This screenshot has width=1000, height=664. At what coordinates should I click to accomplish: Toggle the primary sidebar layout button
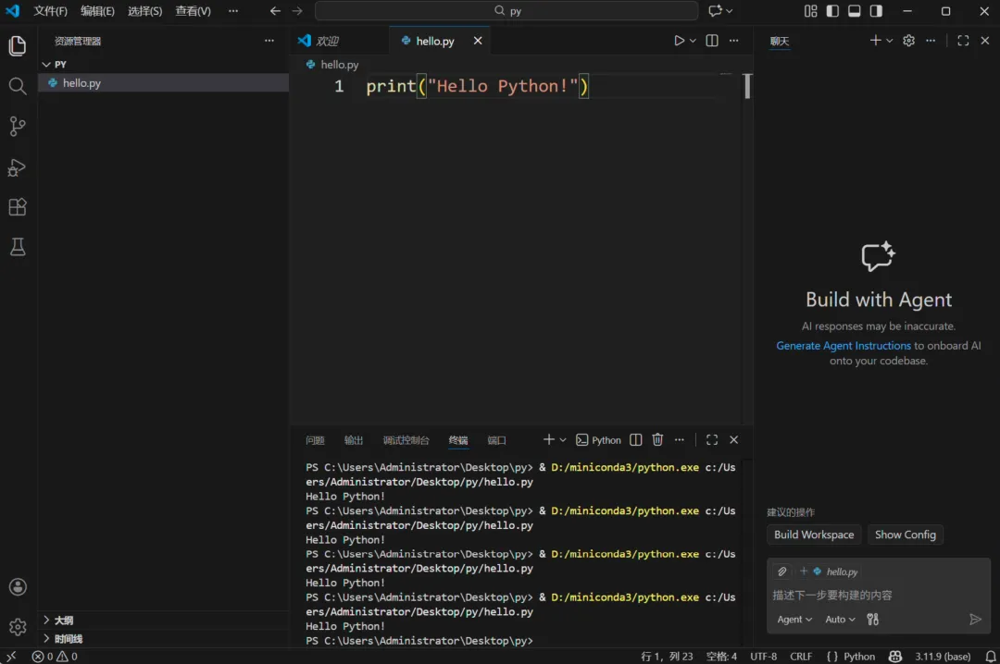(x=832, y=11)
